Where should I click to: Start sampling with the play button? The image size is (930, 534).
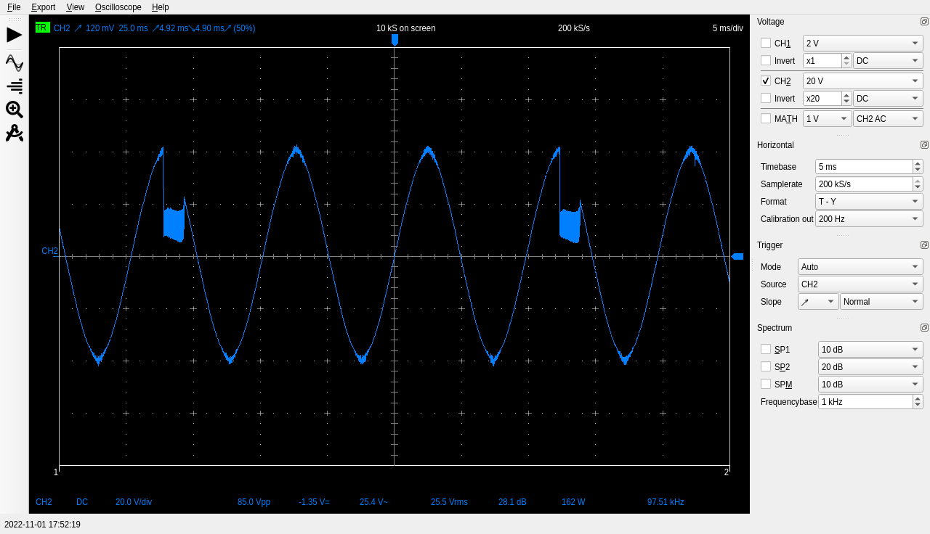(15, 35)
